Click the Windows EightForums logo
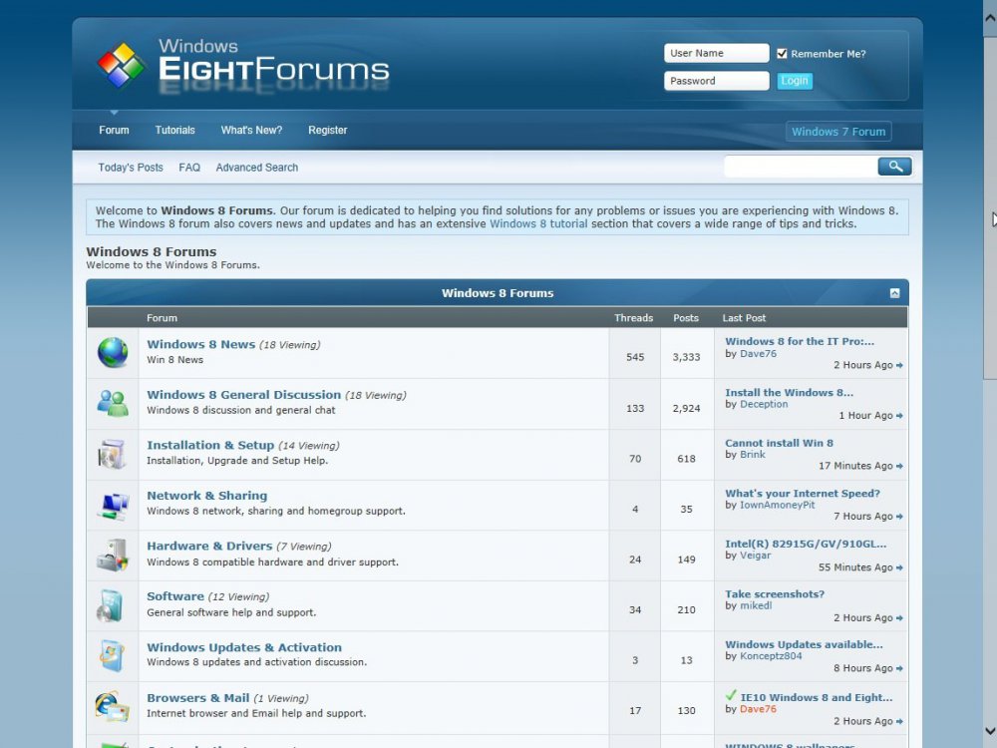Image resolution: width=997 pixels, height=748 pixels. 243,62
